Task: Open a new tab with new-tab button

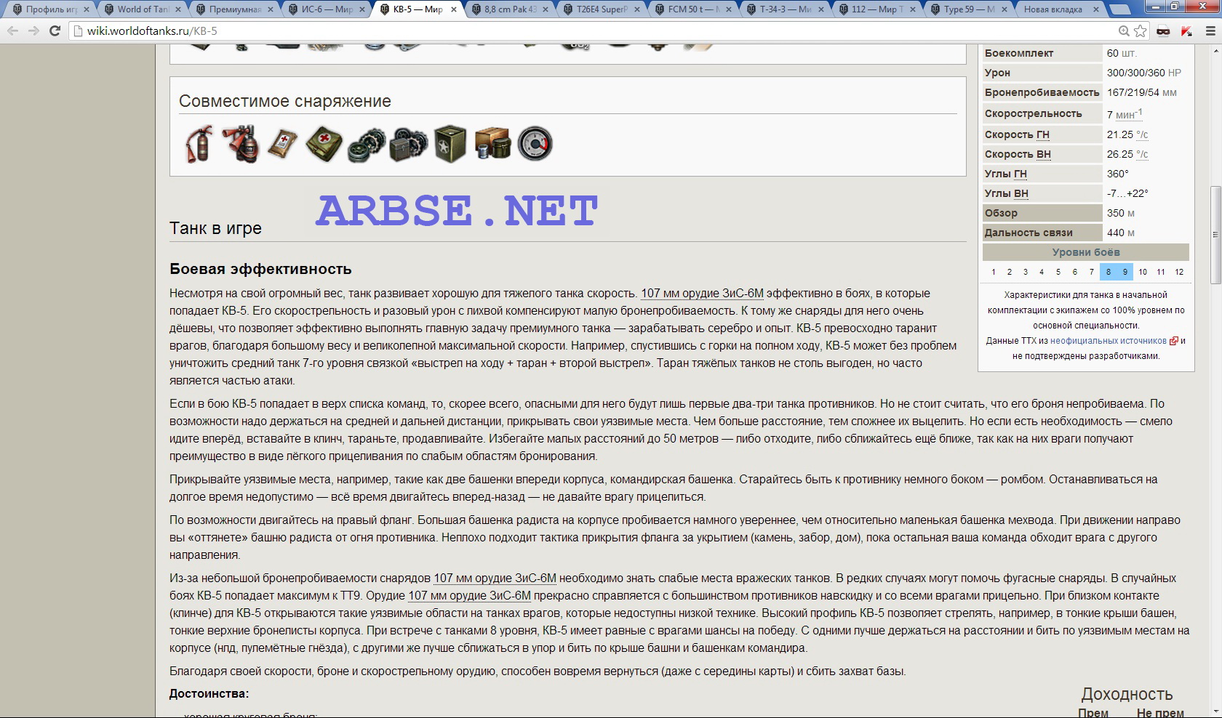Action: (x=1119, y=9)
